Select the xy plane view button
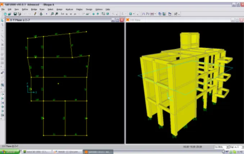Screen dimensions: 244x154 pos(67,14)
